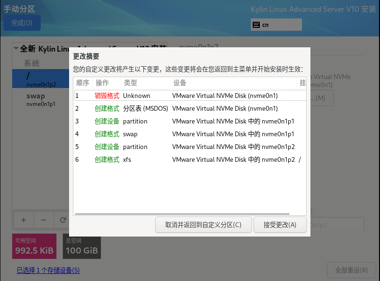Image resolution: width=380 pixels, height=281 pixels.
Task: Click the plus icon to add a mount point
Action: pos(24,220)
